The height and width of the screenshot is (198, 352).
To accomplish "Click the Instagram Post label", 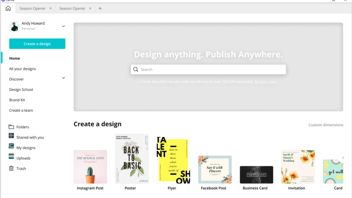I will [x=90, y=188].
